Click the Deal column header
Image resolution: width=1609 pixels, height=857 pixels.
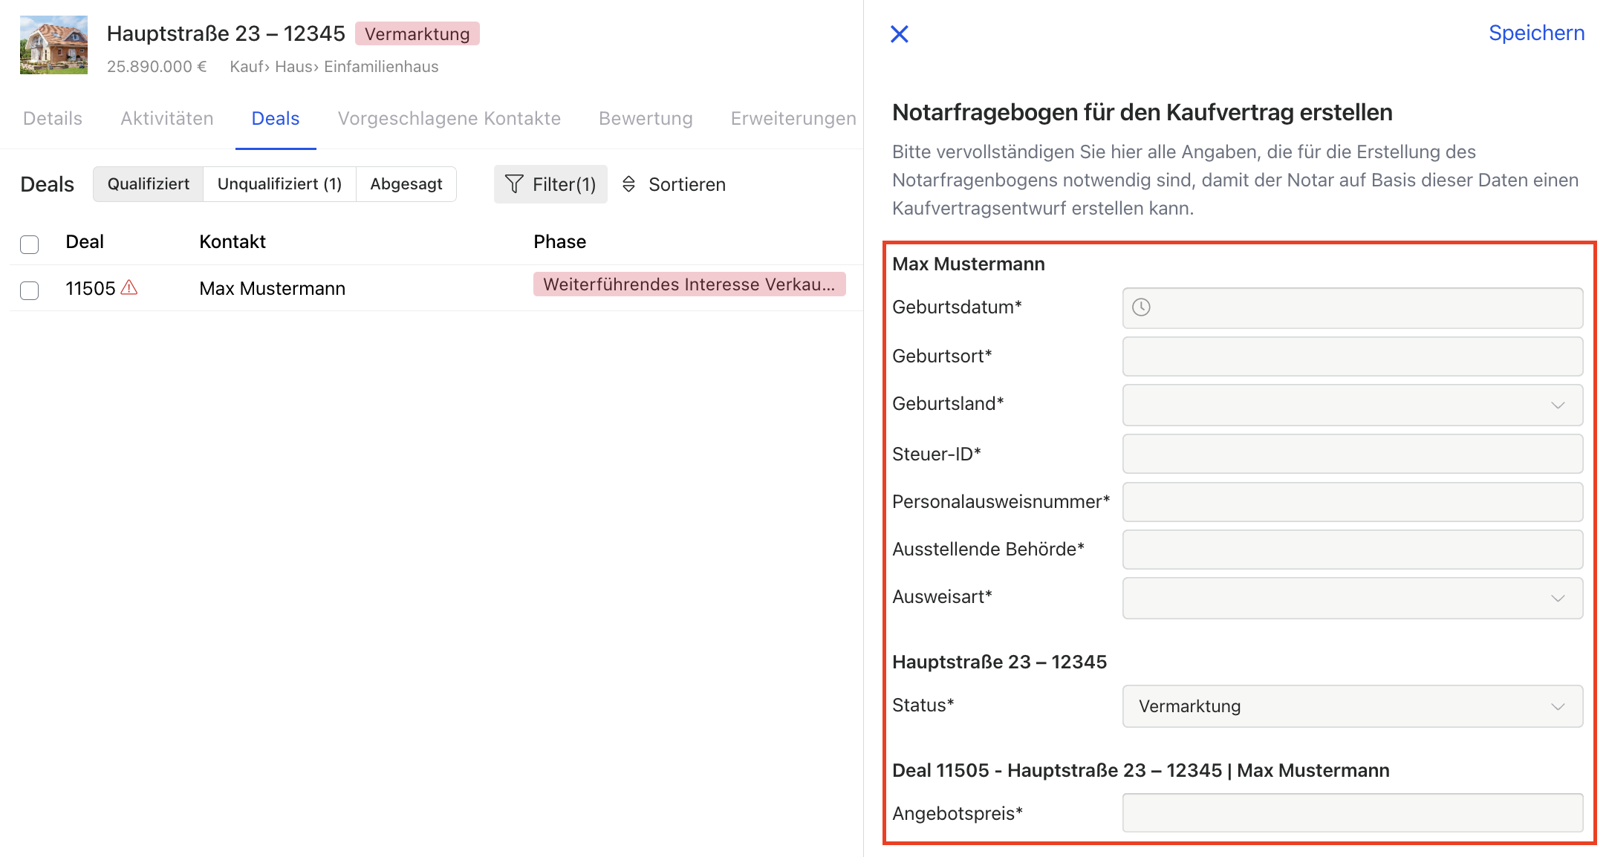pyautogui.click(x=85, y=242)
